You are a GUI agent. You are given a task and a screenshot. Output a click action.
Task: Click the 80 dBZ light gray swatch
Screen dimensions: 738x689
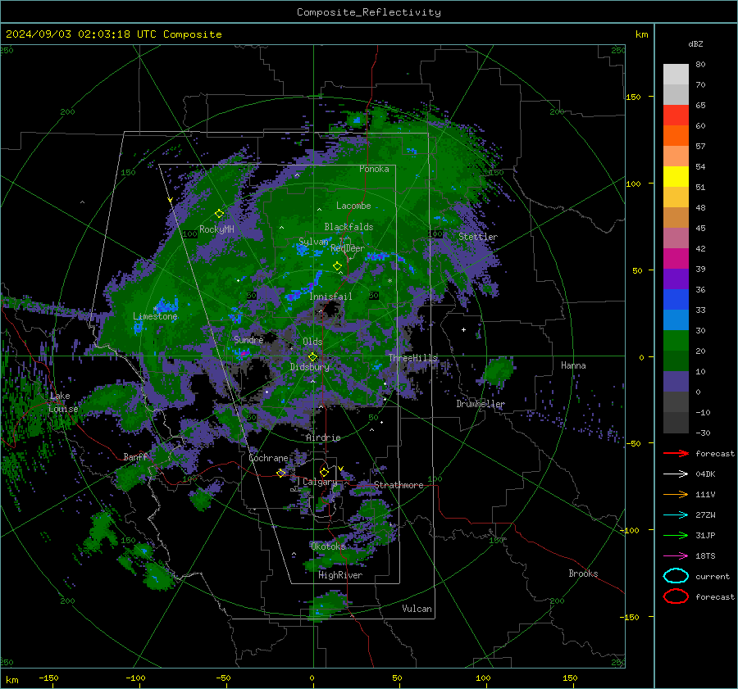(676, 75)
